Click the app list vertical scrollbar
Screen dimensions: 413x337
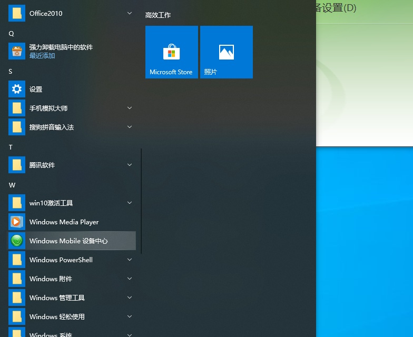(141, 200)
